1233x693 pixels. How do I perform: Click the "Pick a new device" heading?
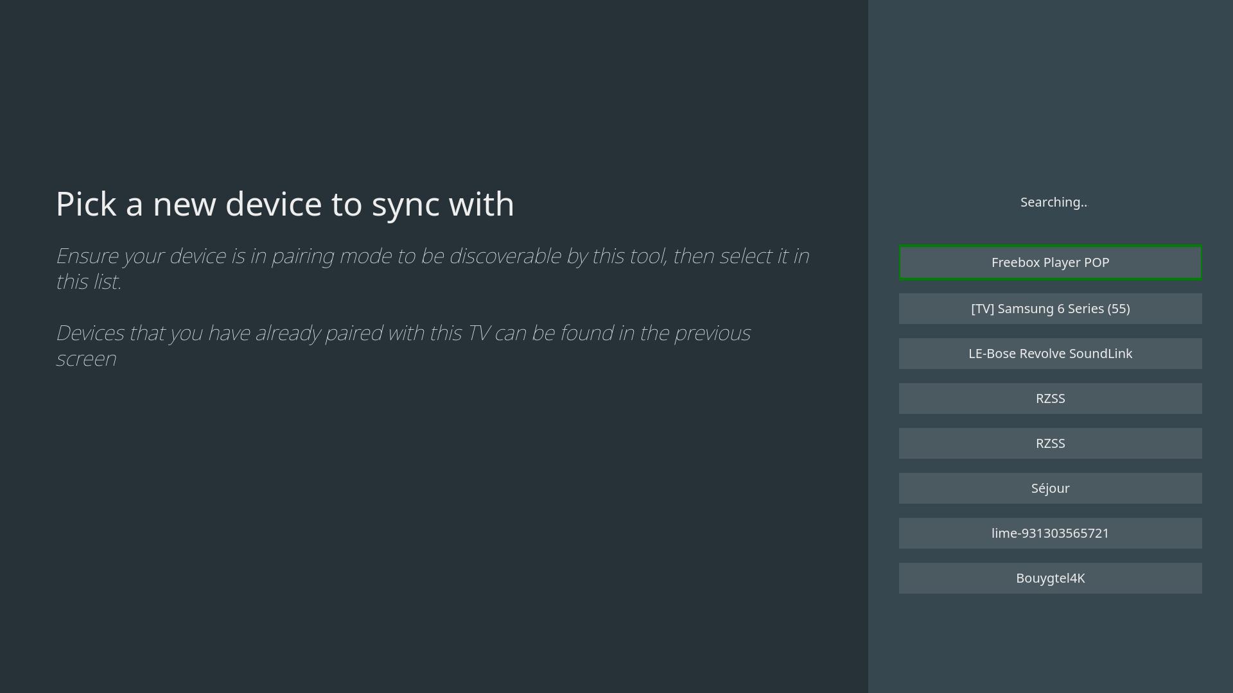point(284,204)
